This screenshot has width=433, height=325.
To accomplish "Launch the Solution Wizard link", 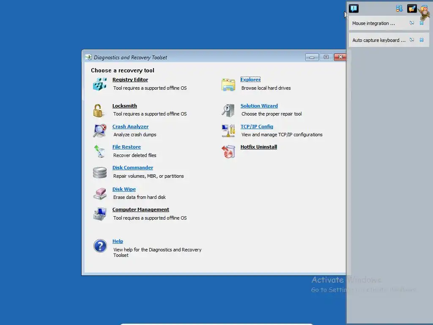I will [259, 106].
